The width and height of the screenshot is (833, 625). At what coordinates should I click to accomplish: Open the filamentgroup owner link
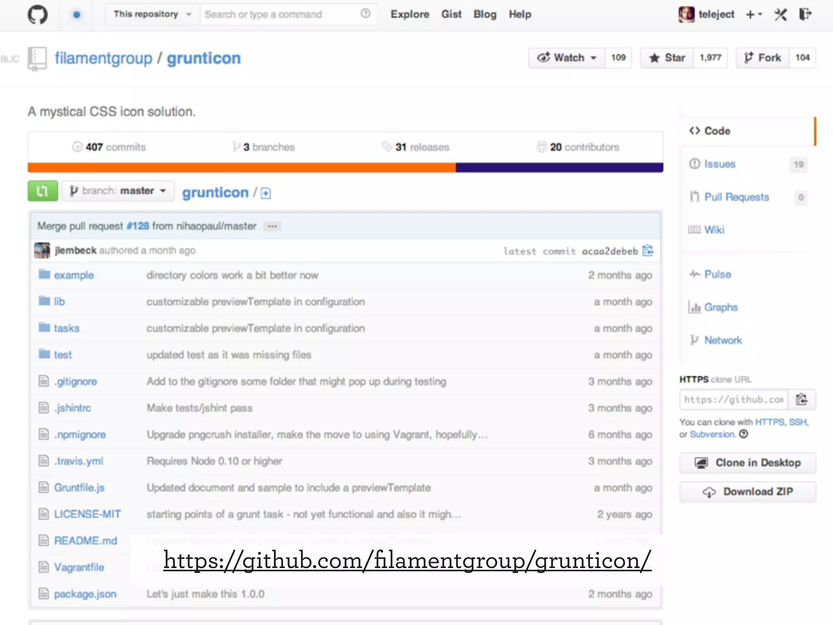click(103, 59)
